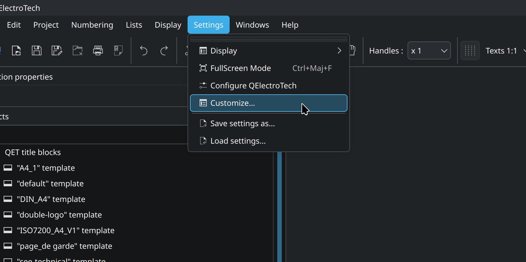Select "ISO7200_A4_V1" template text
Screen dimensions: 526x262
[x=66, y=230]
